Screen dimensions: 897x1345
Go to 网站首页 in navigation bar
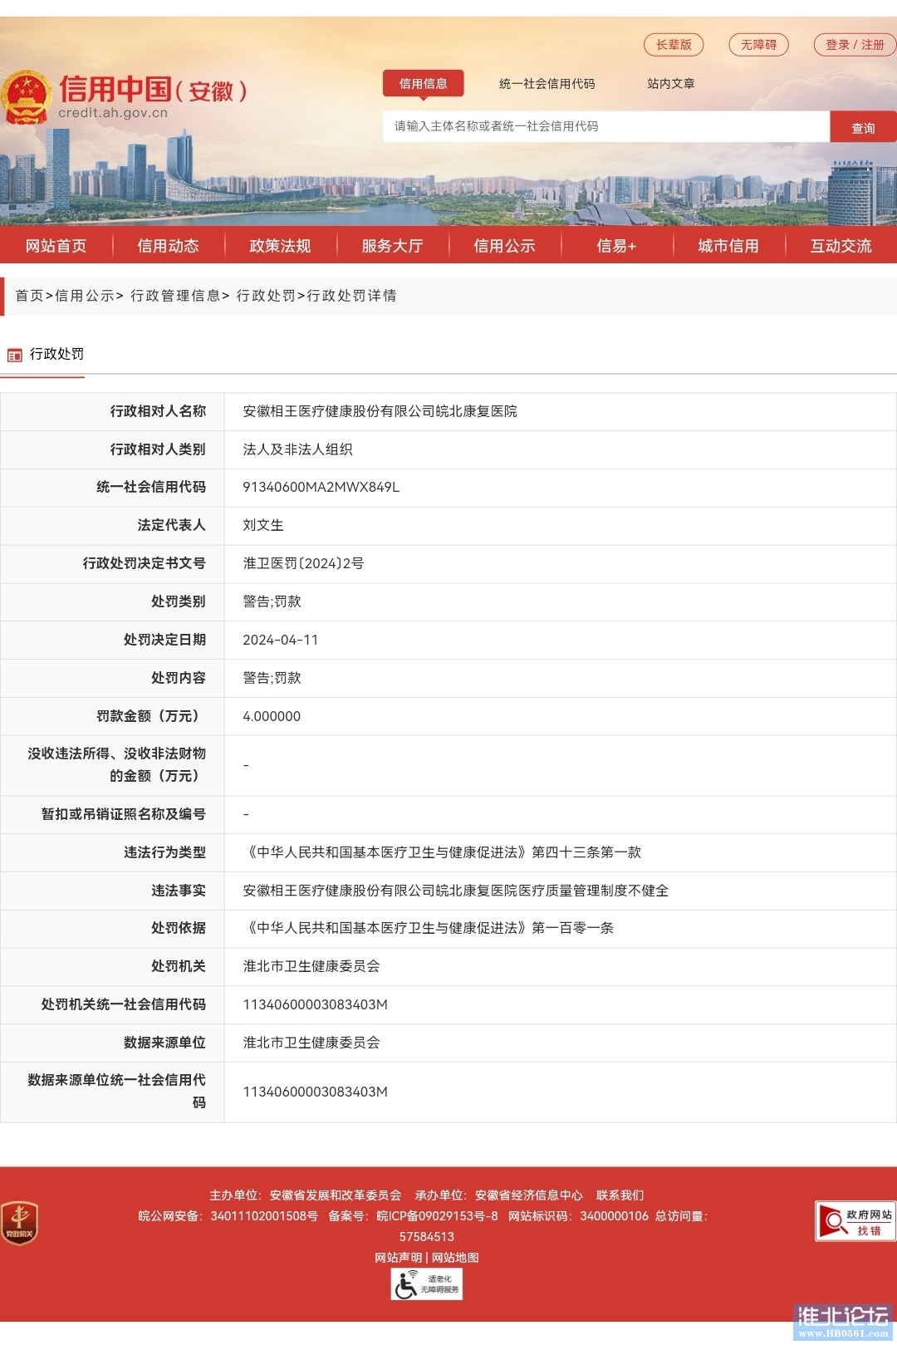56,246
